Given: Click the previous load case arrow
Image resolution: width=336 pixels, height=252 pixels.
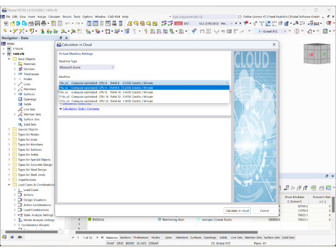Looking at the screenshot, I should coord(236,23).
